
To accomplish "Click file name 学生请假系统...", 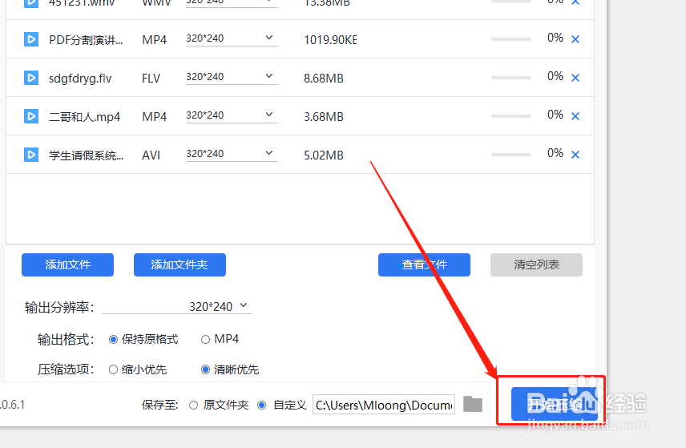I will click(87, 155).
